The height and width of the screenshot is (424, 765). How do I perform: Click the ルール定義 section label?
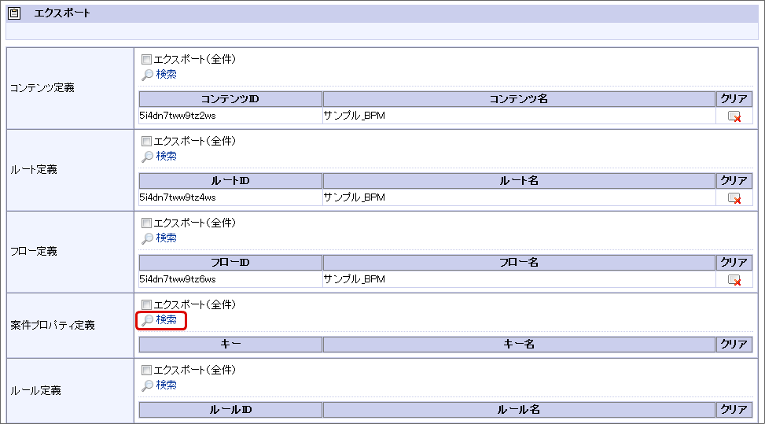click(x=36, y=391)
